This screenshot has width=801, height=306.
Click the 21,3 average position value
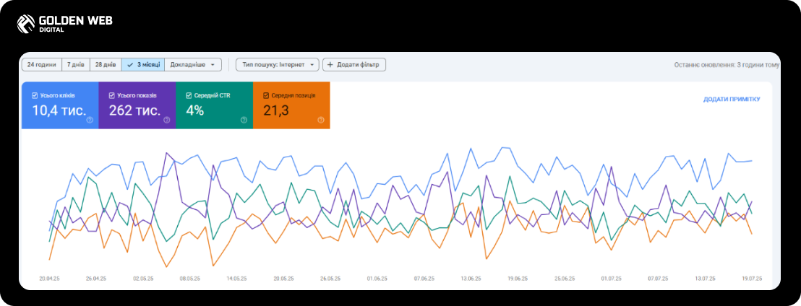pyautogui.click(x=276, y=110)
